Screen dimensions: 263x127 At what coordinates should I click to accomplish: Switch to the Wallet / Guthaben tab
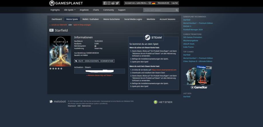90,19
